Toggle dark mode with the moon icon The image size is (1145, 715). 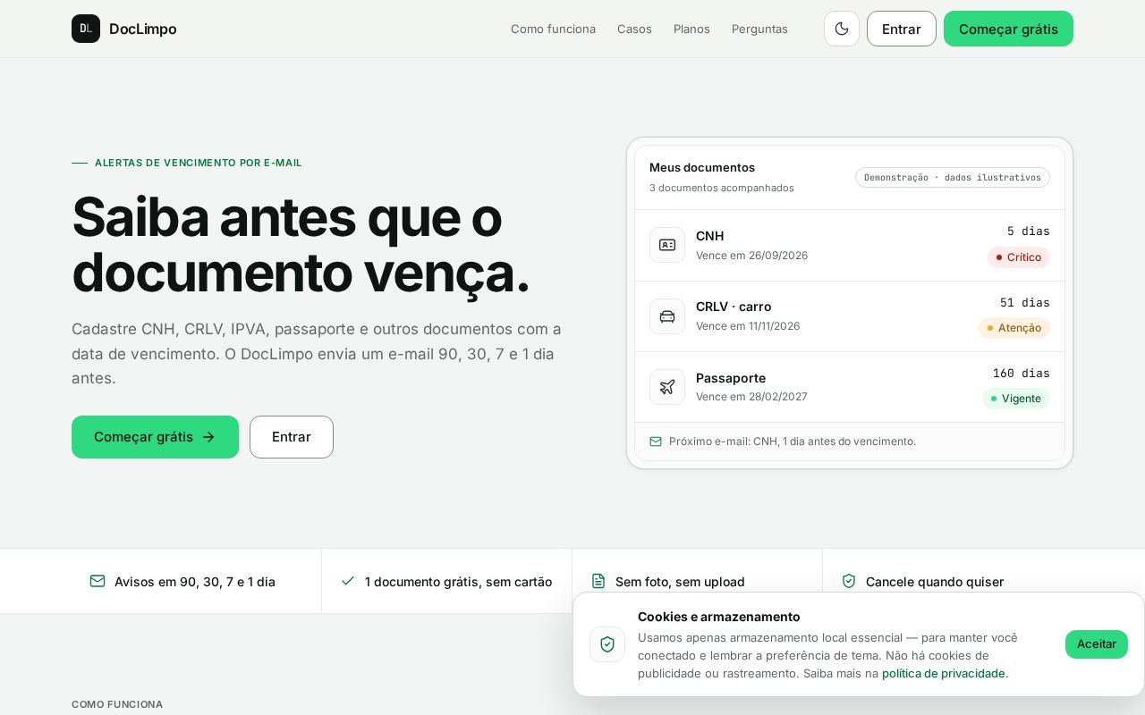[842, 29]
